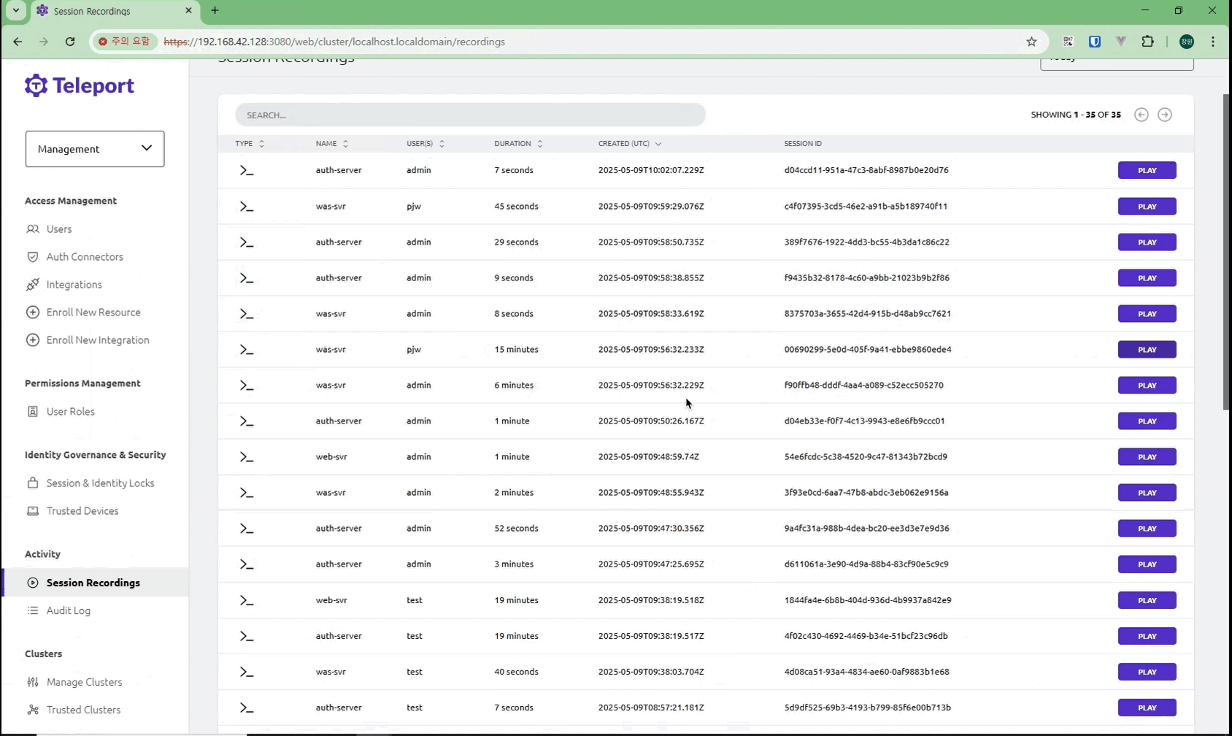
Task: Go to Integrations plug icon
Action: [33, 285]
